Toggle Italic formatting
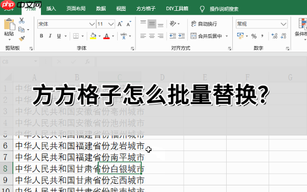 point(50,36)
